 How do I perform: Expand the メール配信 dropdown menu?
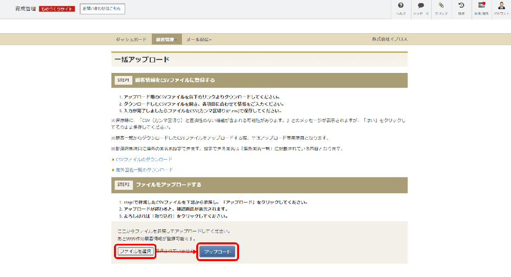[199, 39]
